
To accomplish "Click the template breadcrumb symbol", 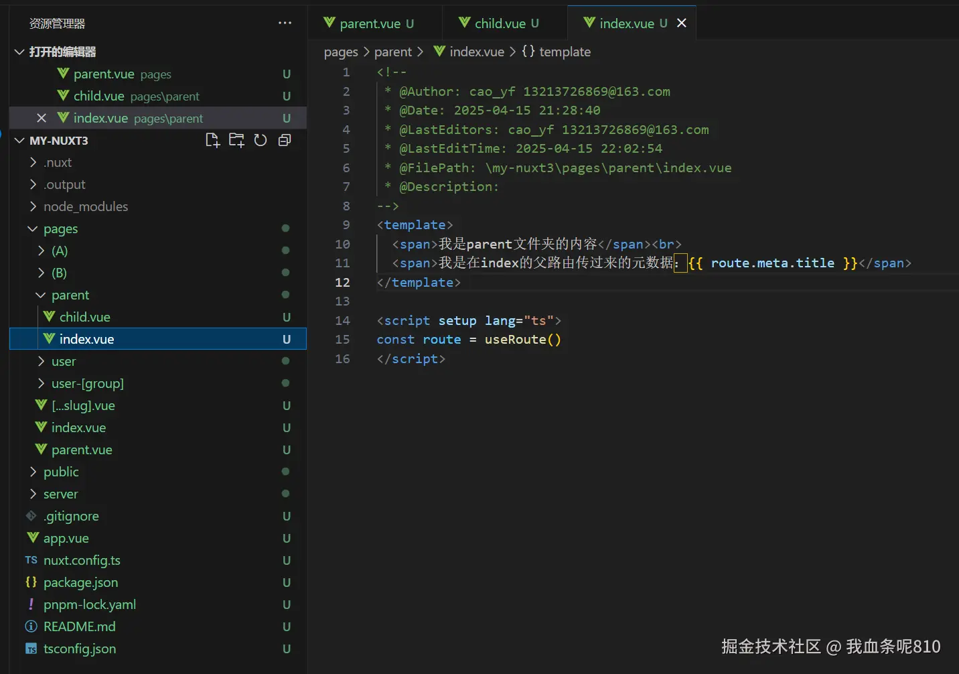I will [556, 52].
